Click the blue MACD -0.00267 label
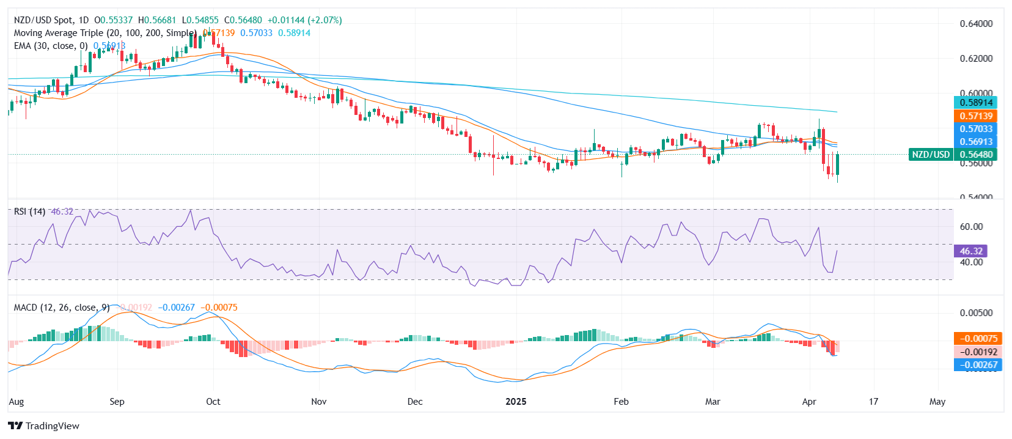Image resolution: width=1012 pixels, height=439 pixels. 977,365
